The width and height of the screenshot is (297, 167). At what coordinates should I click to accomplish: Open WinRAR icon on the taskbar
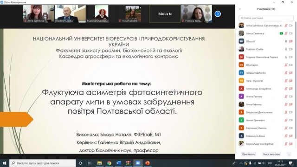(x=129, y=163)
